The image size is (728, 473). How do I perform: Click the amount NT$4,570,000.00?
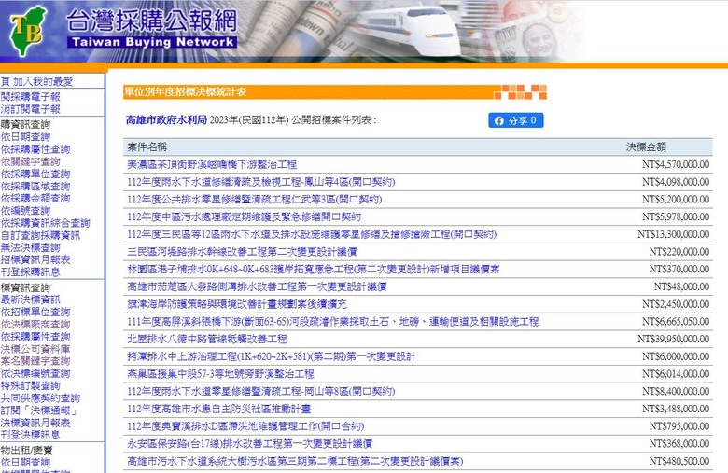pyautogui.click(x=676, y=164)
